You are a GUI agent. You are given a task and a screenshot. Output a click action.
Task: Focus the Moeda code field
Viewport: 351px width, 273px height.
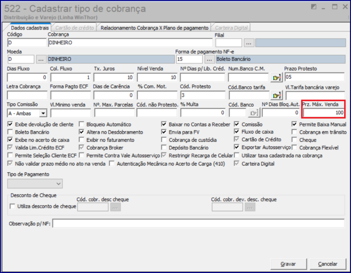(x=21, y=59)
